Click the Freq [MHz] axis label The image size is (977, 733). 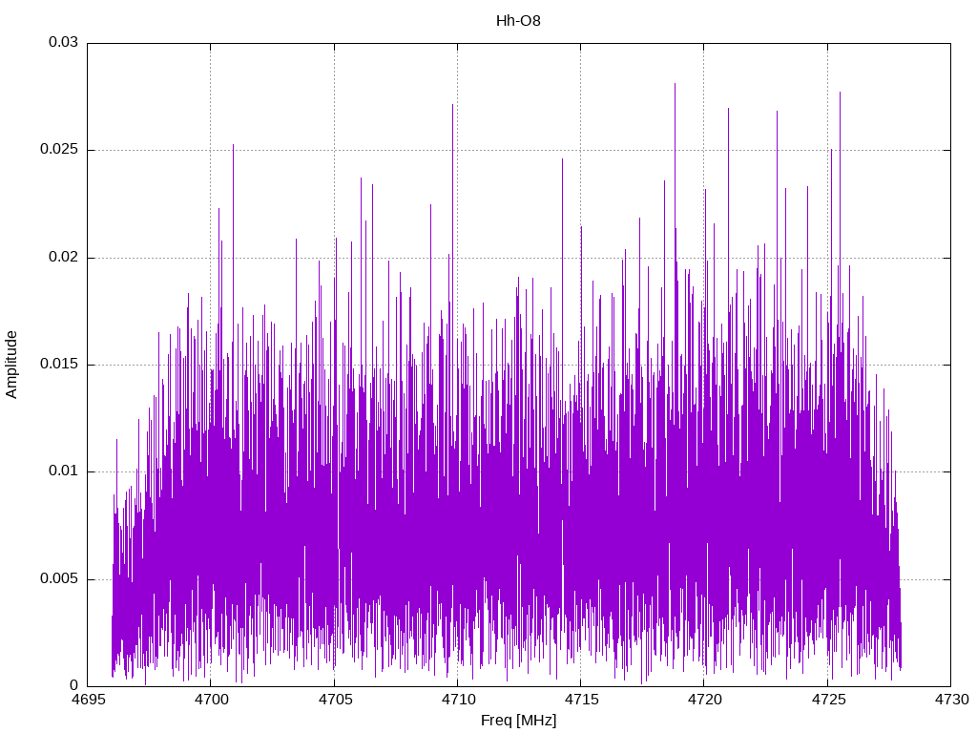pos(518,721)
